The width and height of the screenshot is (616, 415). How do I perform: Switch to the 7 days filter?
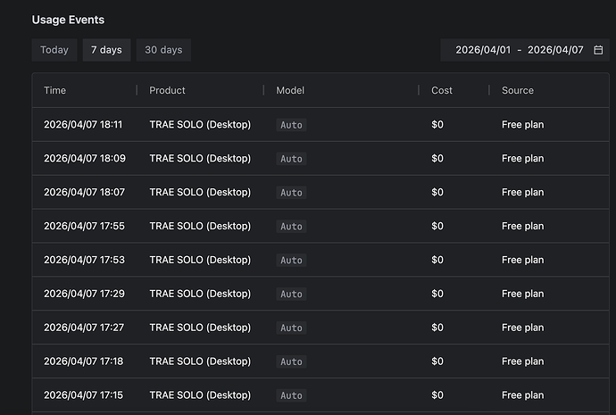click(106, 50)
